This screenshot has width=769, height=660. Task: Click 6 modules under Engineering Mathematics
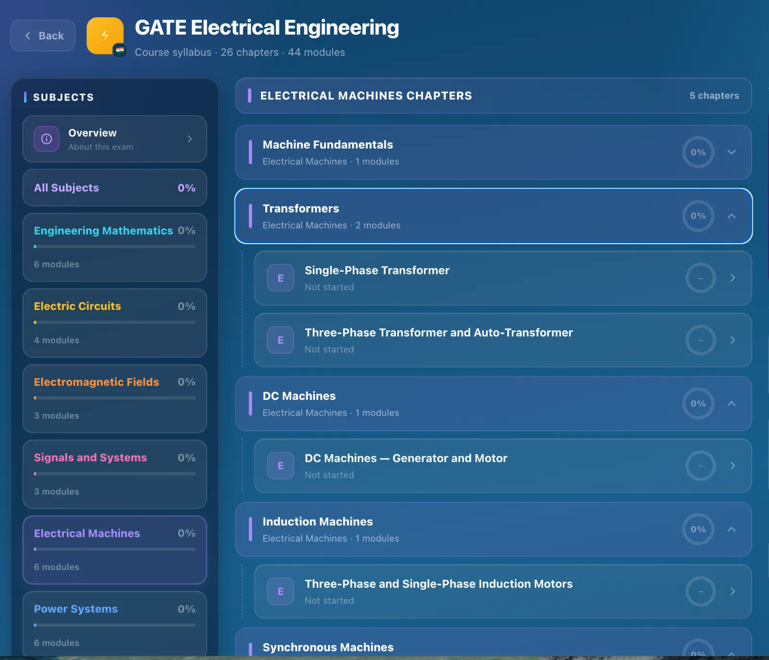click(x=57, y=264)
